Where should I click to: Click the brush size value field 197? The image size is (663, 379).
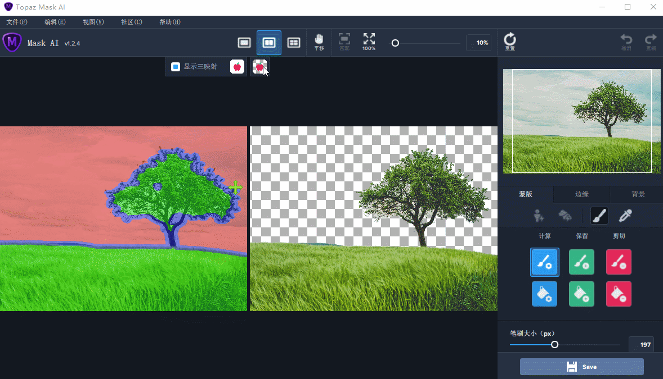642,345
